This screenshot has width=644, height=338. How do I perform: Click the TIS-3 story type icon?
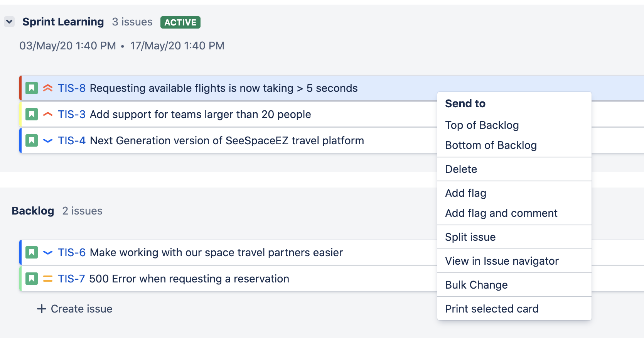[32, 114]
